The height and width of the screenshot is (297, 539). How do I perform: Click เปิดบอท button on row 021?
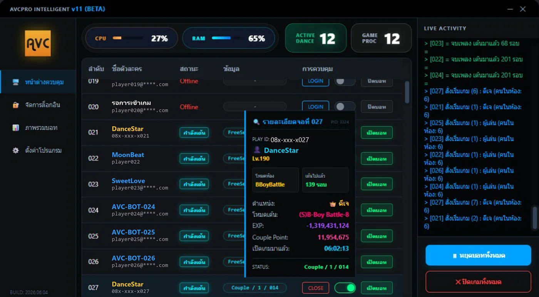click(377, 133)
